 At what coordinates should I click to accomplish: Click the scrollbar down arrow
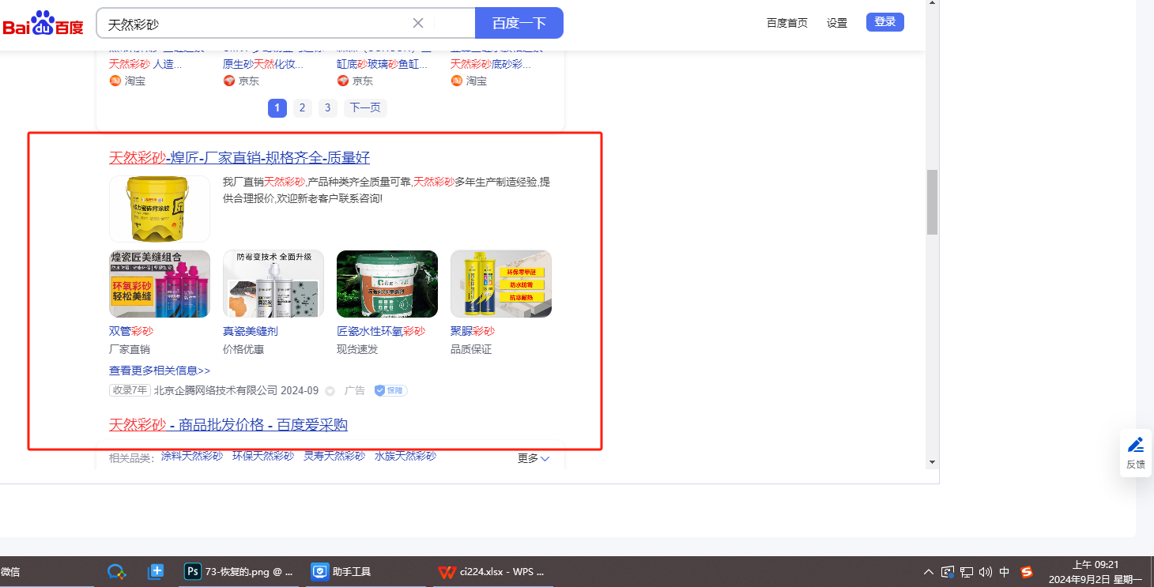933,462
